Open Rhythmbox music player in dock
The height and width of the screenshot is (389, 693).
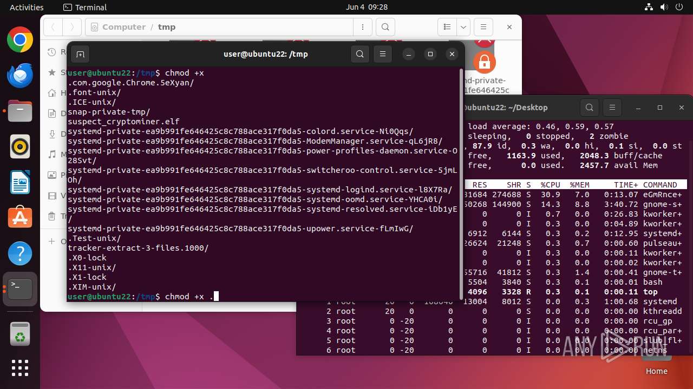[20, 146]
